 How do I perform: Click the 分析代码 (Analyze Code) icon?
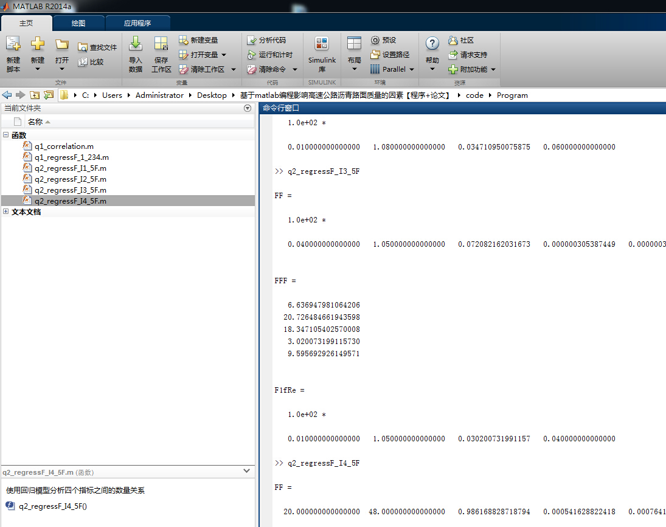click(x=251, y=40)
